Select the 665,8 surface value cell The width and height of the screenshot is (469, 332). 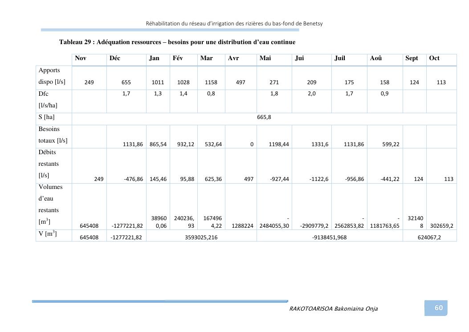click(x=264, y=118)
